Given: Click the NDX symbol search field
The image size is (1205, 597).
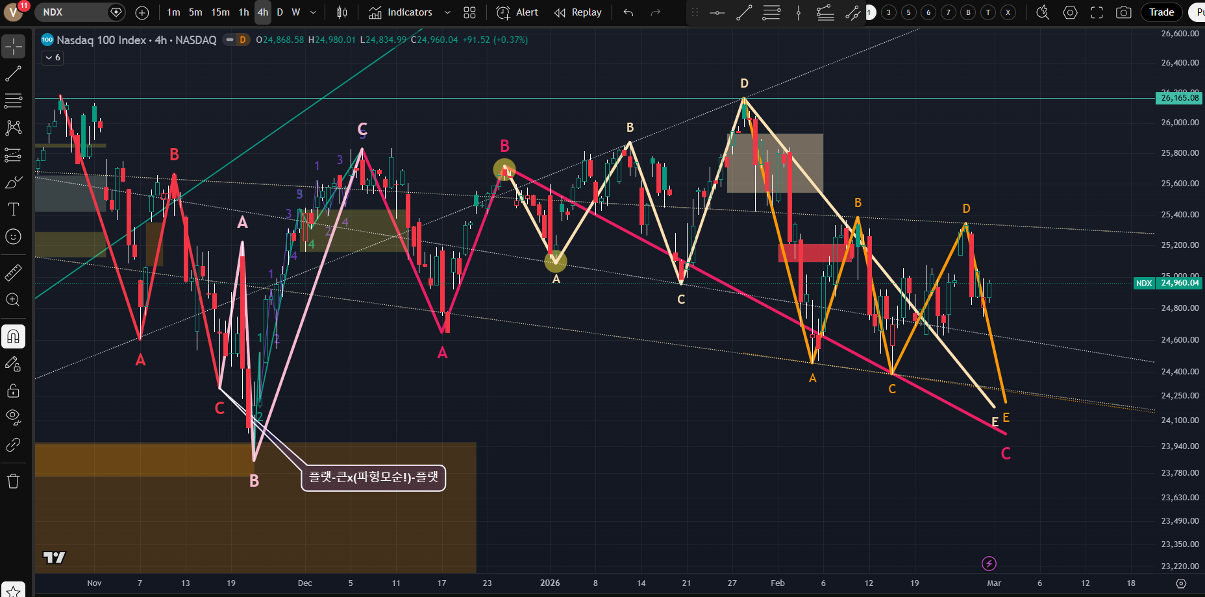Looking at the screenshot, I should (x=73, y=12).
